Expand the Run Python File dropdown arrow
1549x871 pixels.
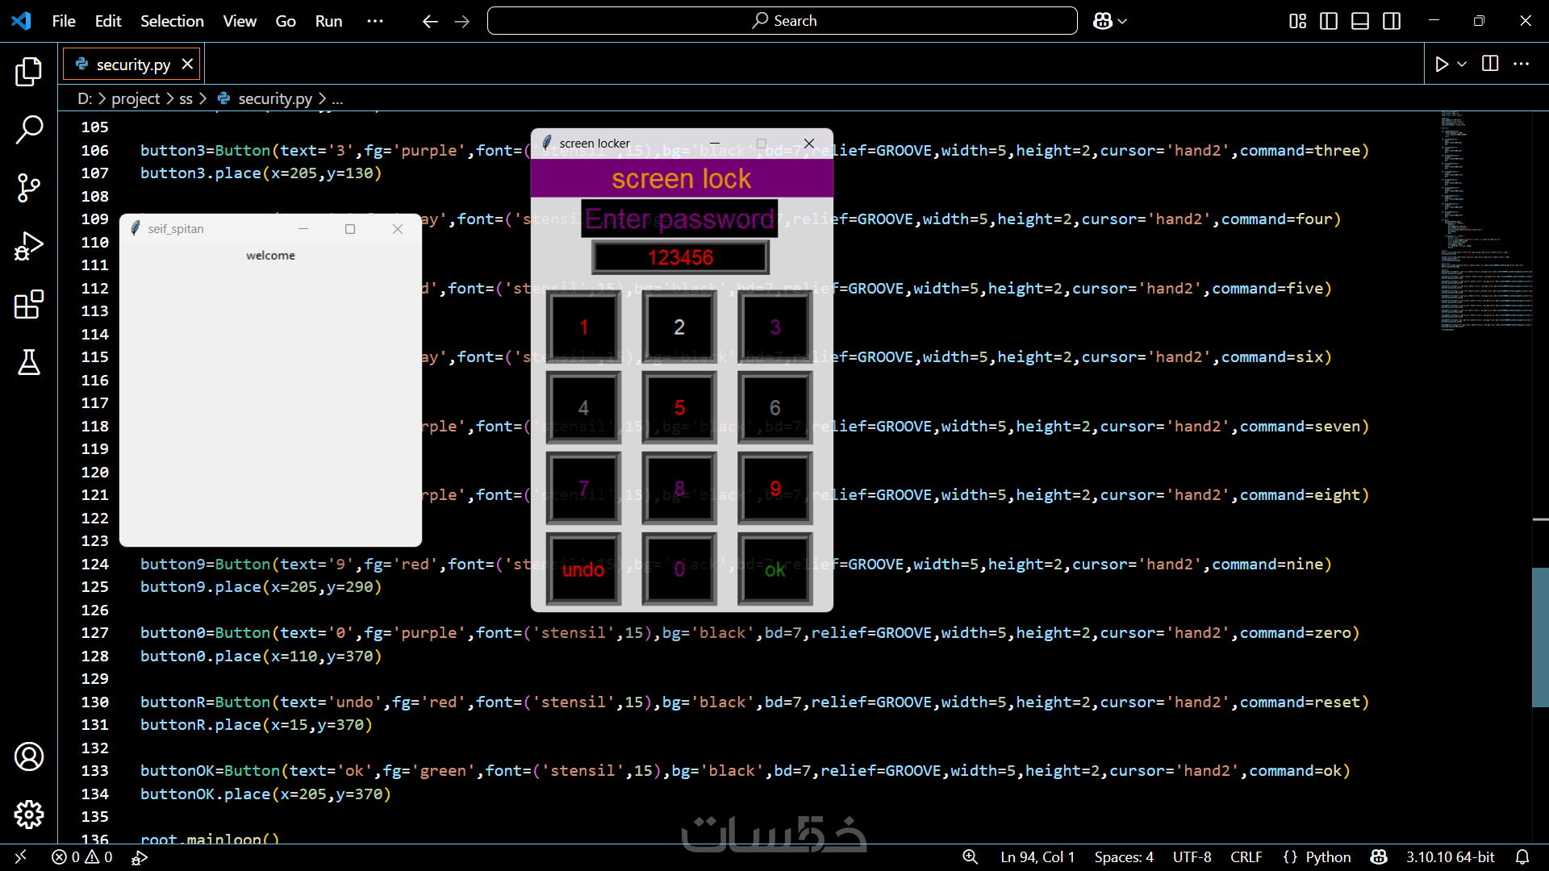coord(1462,64)
